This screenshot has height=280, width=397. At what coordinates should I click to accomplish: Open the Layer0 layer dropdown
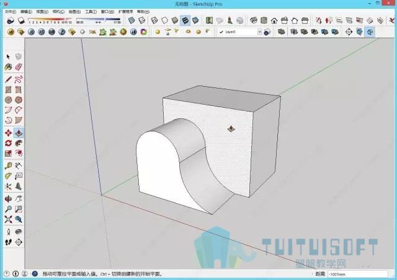pyautogui.click(x=259, y=32)
